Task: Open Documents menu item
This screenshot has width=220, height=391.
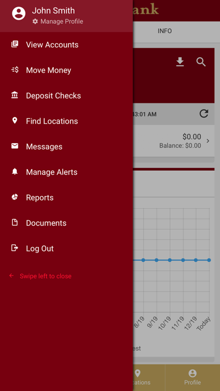Action: click(x=66, y=223)
